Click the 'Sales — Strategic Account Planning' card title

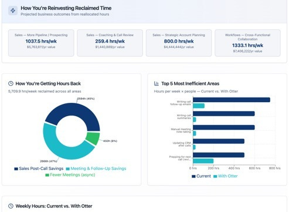[x=179, y=35]
